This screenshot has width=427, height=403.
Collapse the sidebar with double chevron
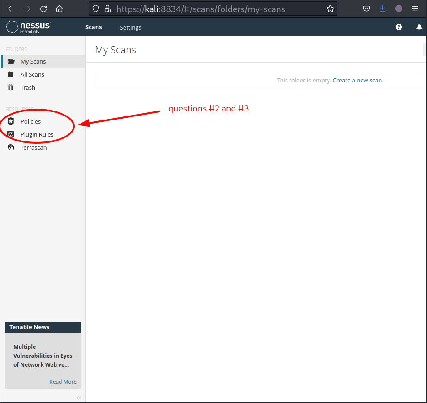pyautogui.click(x=79, y=398)
